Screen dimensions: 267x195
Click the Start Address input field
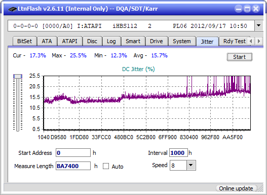pyautogui.click(x=73, y=153)
